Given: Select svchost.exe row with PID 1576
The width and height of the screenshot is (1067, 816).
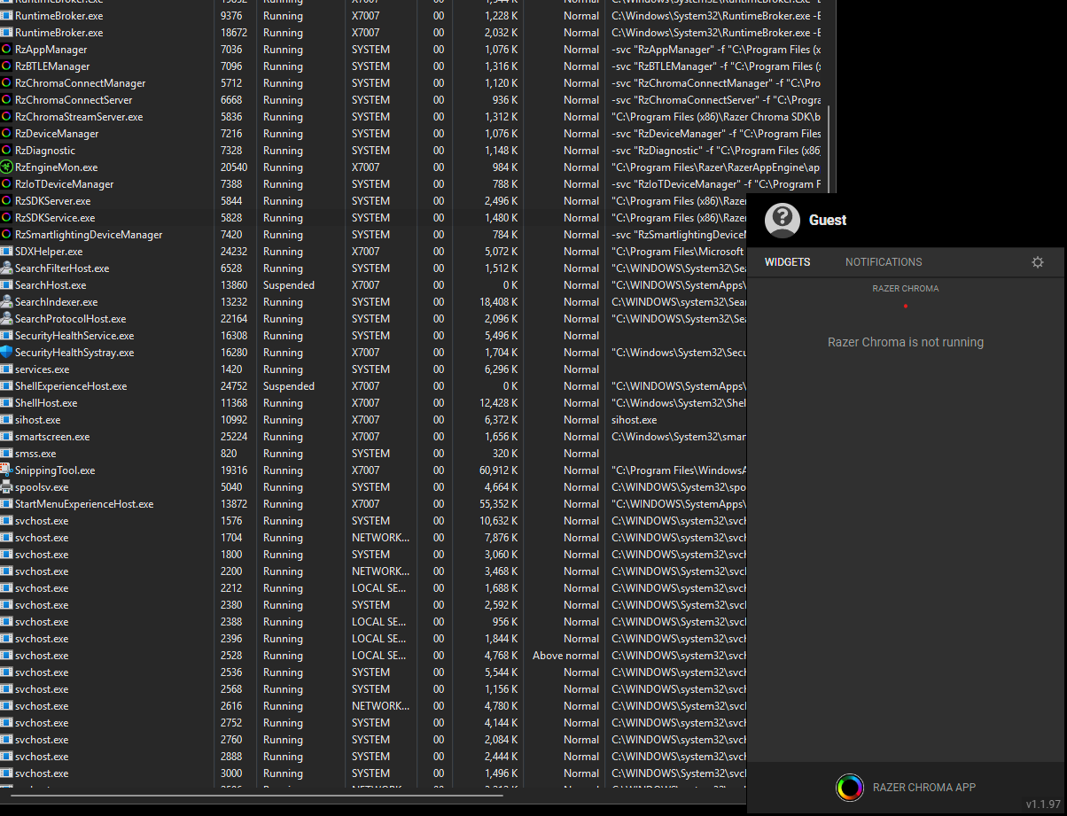Looking at the screenshot, I should 373,521.
